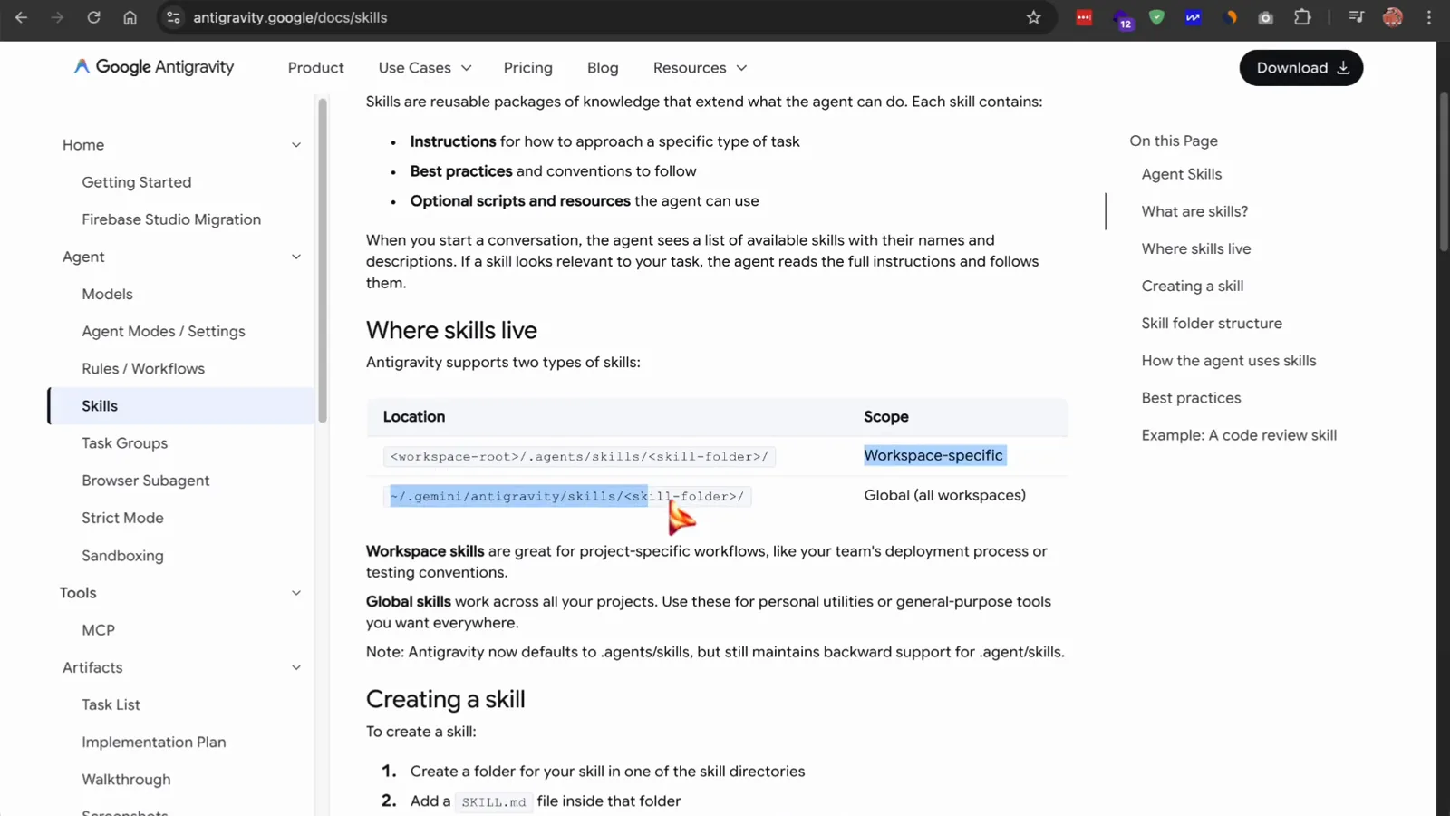Open the Product nav link
The height and width of the screenshot is (816, 1450).
[x=315, y=68]
